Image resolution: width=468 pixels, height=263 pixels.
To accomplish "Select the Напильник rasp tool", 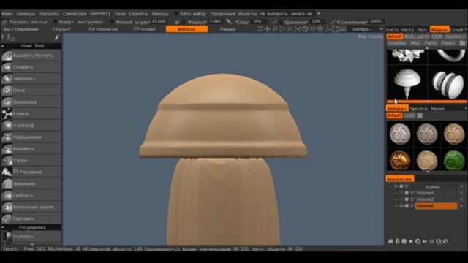I will click(x=31, y=183).
